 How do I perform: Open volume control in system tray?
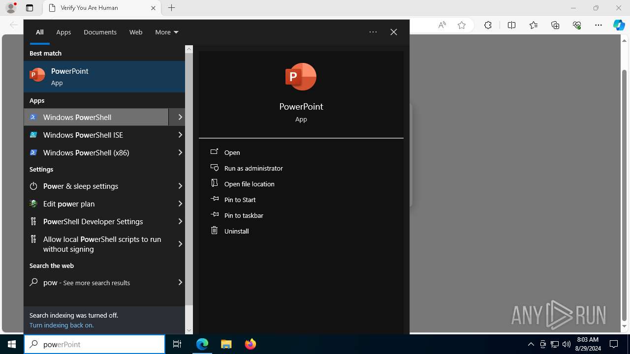click(x=567, y=344)
